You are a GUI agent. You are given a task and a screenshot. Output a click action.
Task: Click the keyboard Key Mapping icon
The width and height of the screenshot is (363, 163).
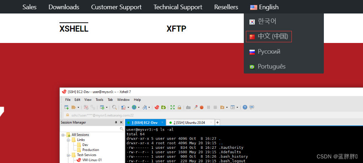coord(188,107)
